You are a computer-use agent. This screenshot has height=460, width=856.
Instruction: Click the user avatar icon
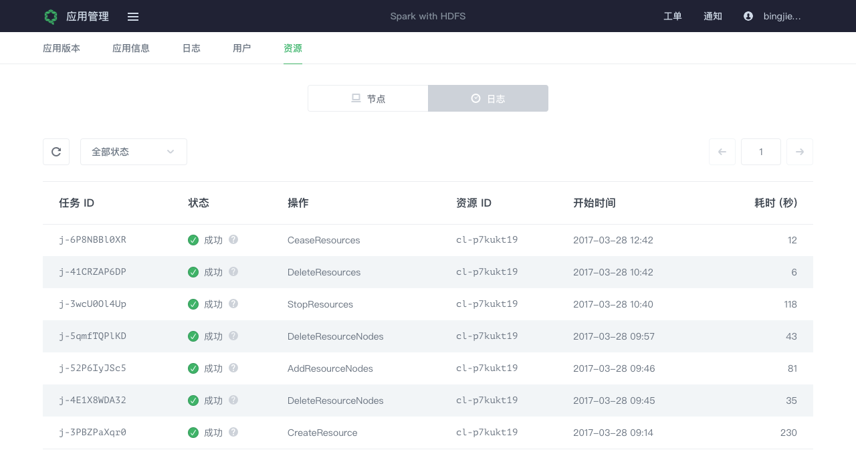coord(748,16)
